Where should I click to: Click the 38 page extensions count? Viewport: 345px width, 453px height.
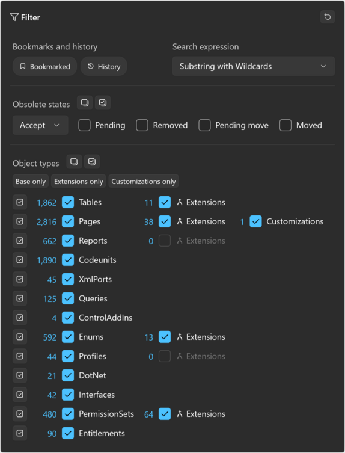click(x=148, y=222)
